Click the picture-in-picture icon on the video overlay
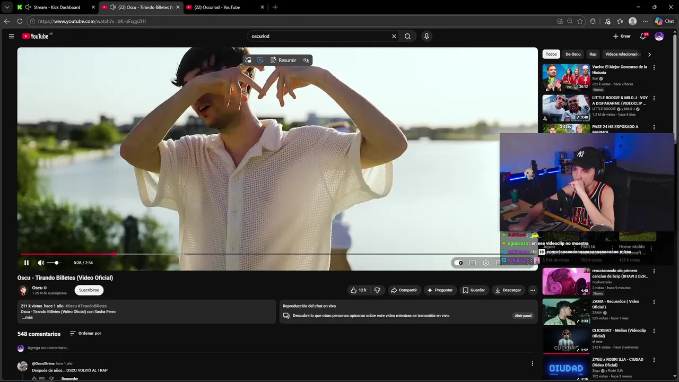The height and width of the screenshot is (382, 679). [x=248, y=60]
